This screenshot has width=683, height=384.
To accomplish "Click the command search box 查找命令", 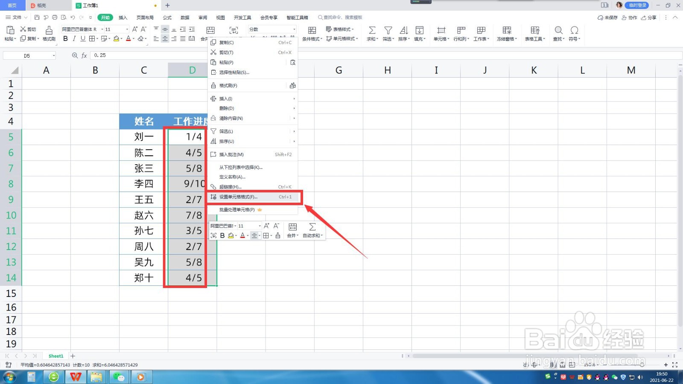I will click(x=340, y=17).
